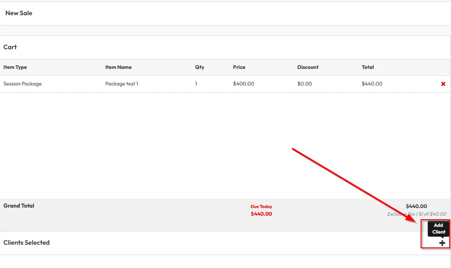Viewport: 451px width, 268px height.
Task: Click the quantity value 1 in cart row
Action: (196, 84)
